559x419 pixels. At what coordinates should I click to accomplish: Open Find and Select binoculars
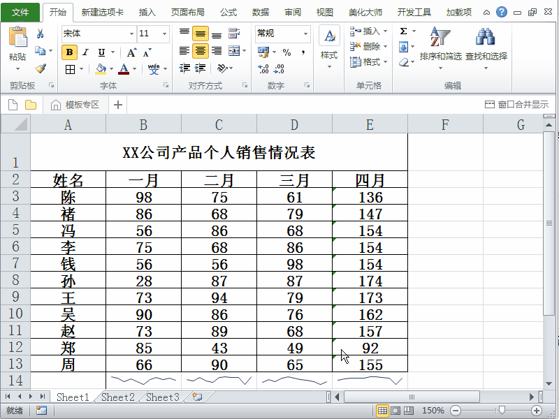click(486, 45)
